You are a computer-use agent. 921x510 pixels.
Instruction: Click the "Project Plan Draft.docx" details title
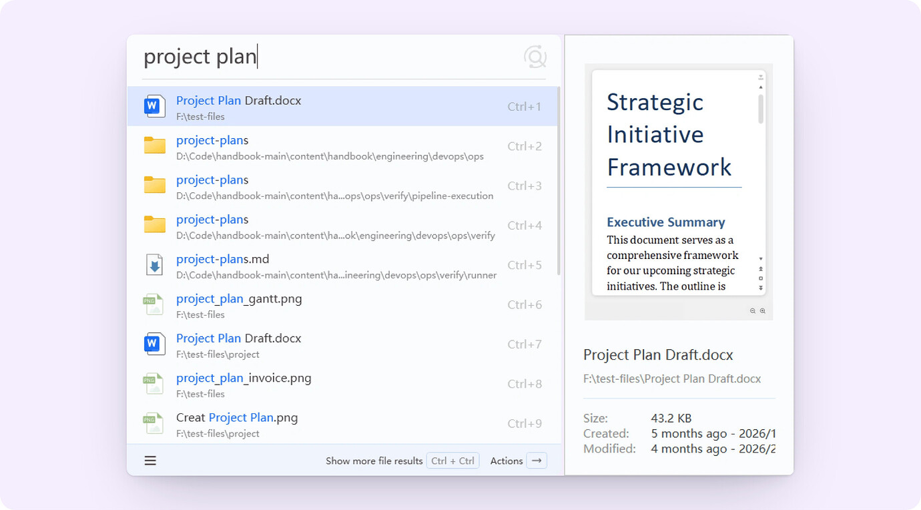pos(658,354)
